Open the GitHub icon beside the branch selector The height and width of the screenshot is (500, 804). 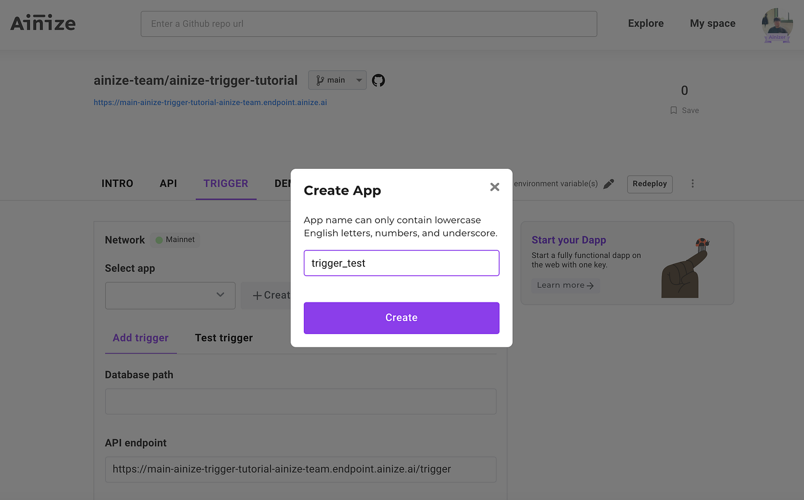[378, 80]
